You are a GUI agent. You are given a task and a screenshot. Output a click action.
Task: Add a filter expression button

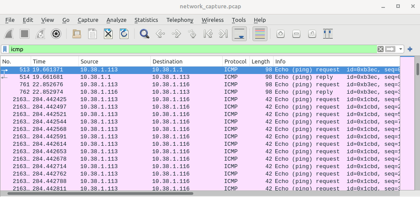pyautogui.click(x=410, y=49)
